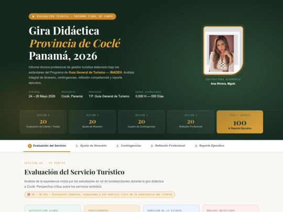Click the Evaluación Técnica Informe Final de Campo badge
Viewport: 283px width, 212px height.
pos(72,16)
